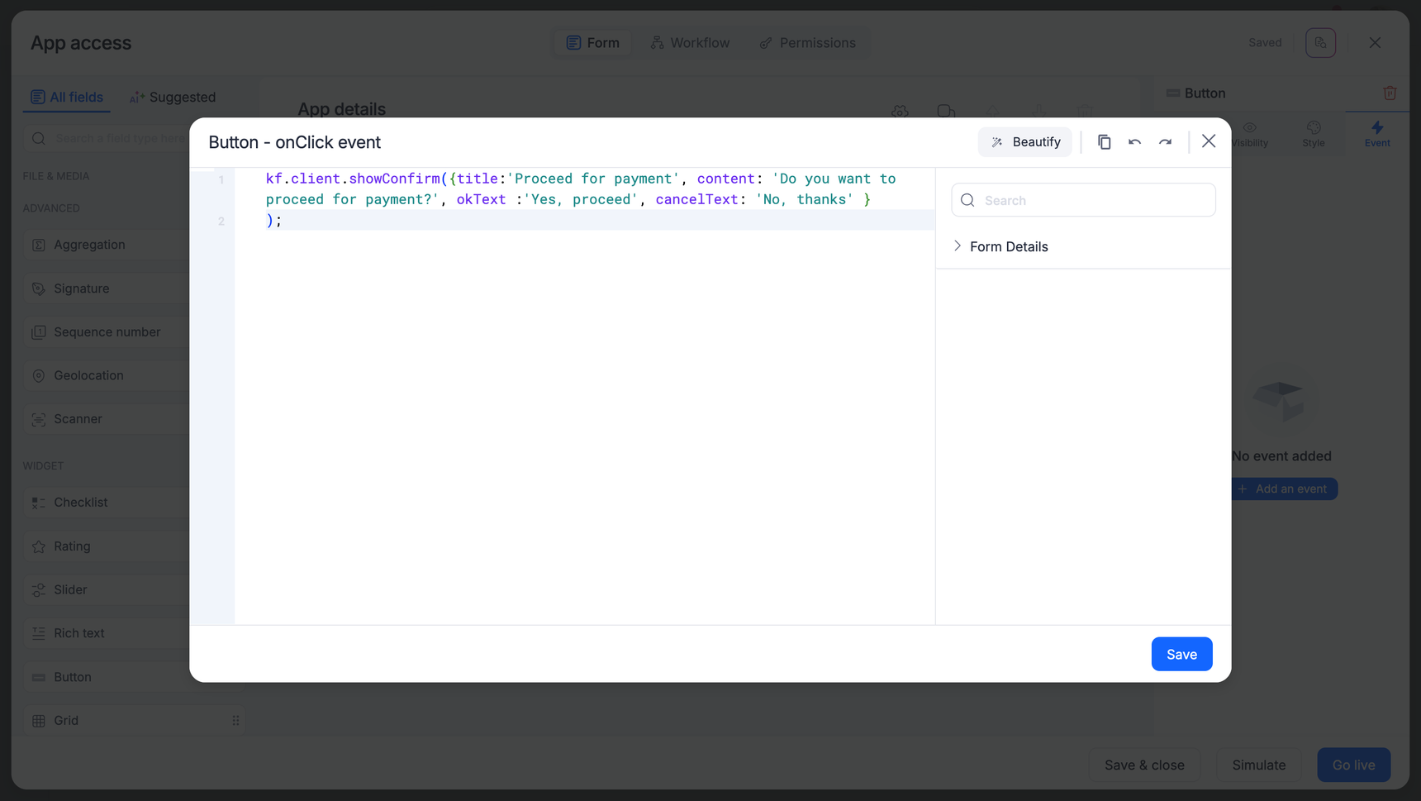Switch to the Workflow tab
This screenshot has width=1421, height=801.
click(x=690, y=43)
